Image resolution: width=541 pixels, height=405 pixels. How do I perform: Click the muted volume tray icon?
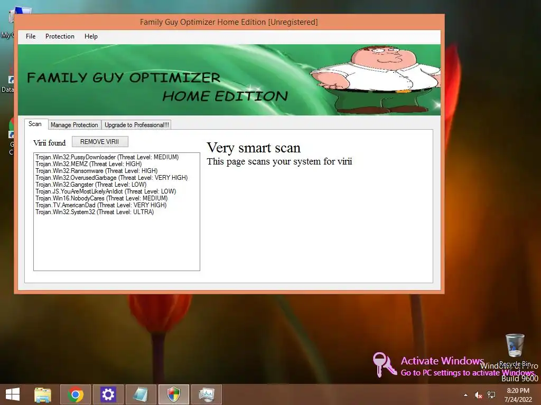[478, 395]
